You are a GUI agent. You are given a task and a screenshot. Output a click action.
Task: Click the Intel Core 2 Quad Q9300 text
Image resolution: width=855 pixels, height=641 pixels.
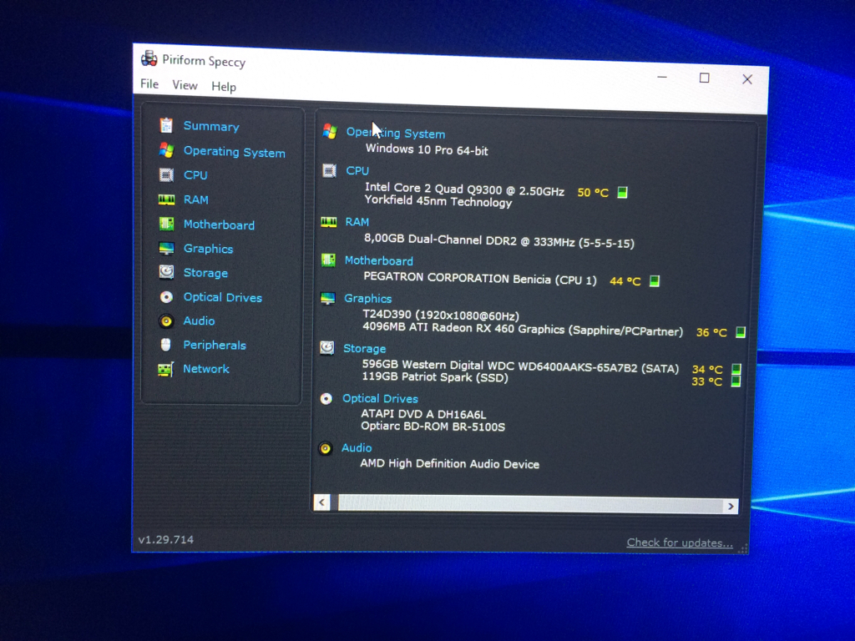tap(464, 189)
